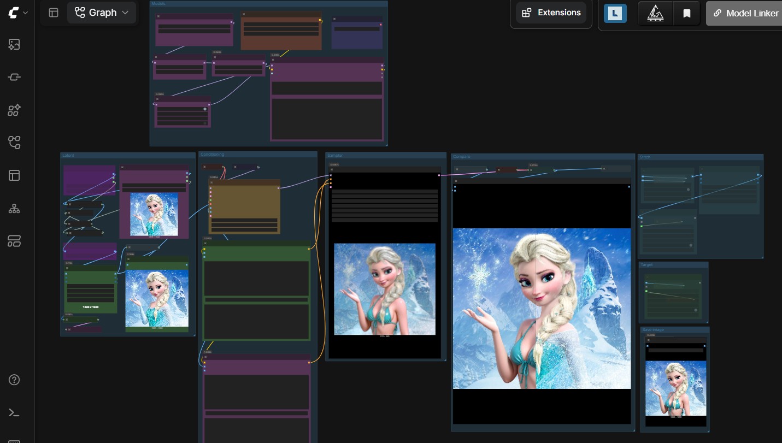Click the Save Image group preview thumbnail

point(675,389)
